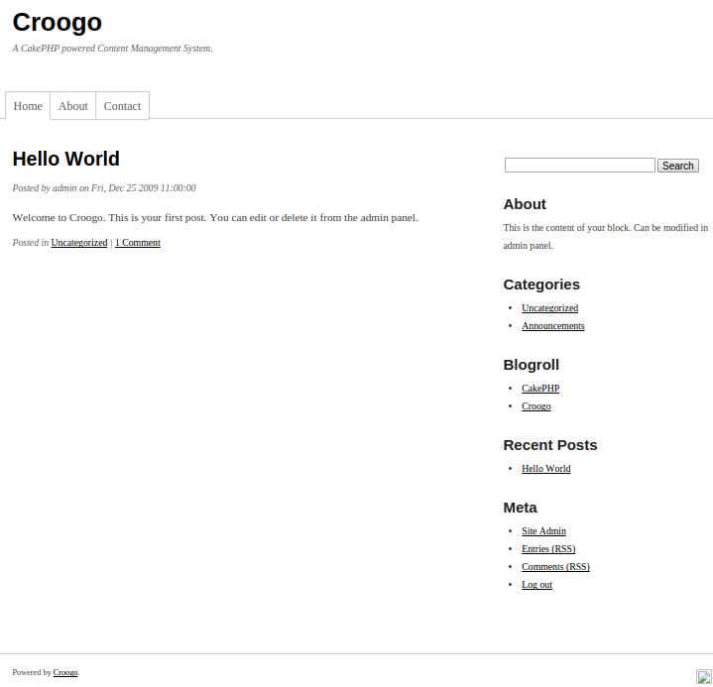Open the Home navigation tab

tap(28, 106)
